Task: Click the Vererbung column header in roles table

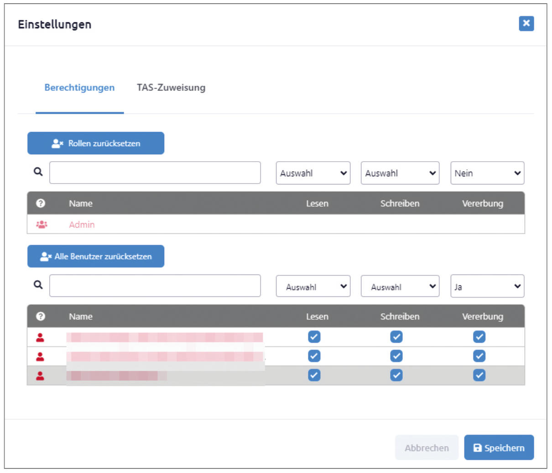Action: point(483,204)
